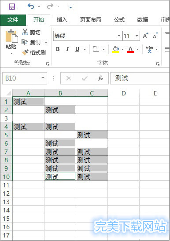Open Customize Quick Access Toolbar menu

[70, 7]
